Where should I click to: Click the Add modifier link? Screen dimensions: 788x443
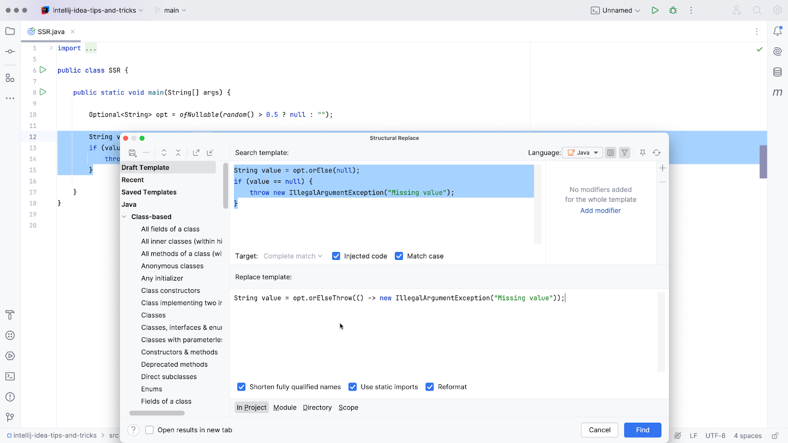tap(600, 211)
